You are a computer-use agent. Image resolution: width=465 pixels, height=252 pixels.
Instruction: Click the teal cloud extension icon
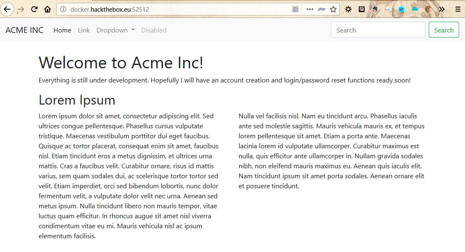click(415, 9)
